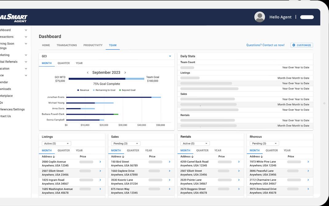
Task: Open arrow for 2670 Boggess Street
Action: click(x=239, y=189)
